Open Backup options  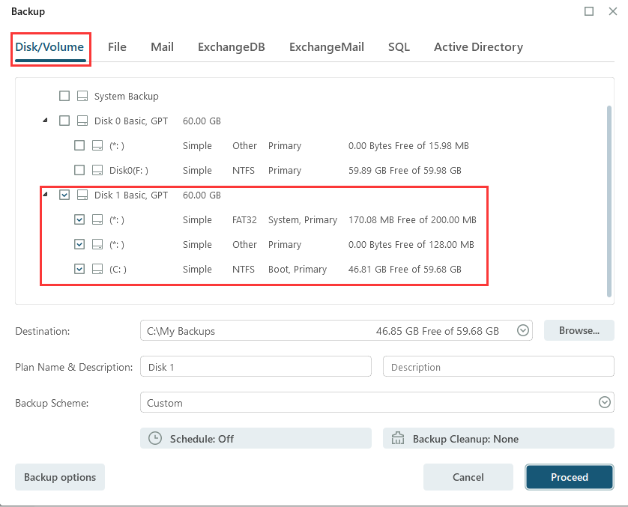[x=60, y=477]
